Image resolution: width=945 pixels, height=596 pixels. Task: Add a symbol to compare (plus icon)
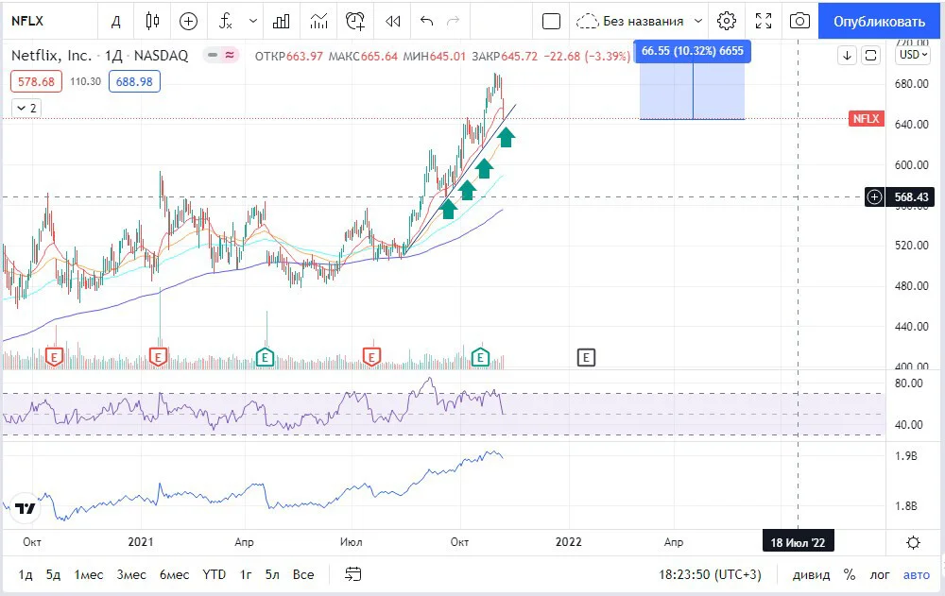pyautogui.click(x=189, y=22)
